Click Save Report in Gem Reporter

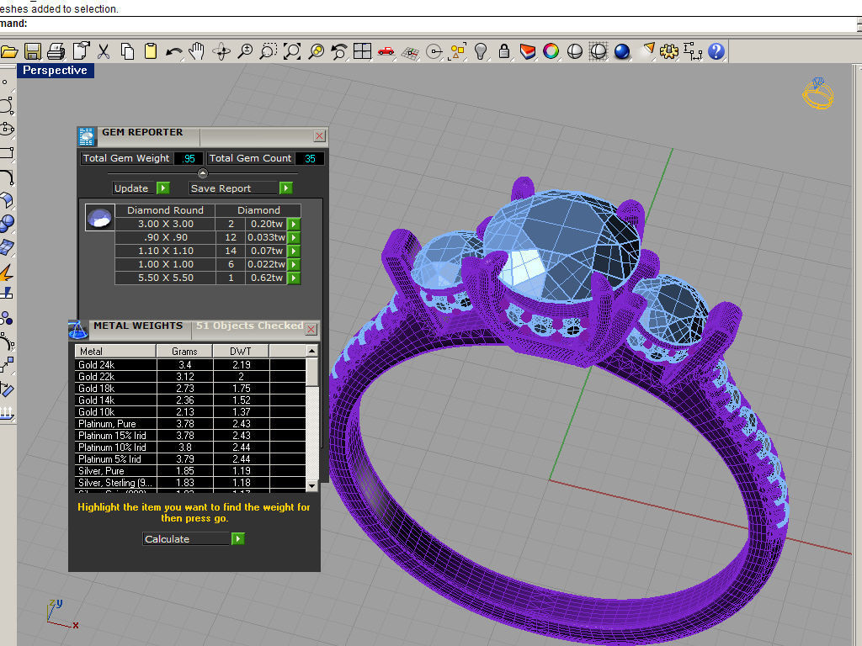240,188
